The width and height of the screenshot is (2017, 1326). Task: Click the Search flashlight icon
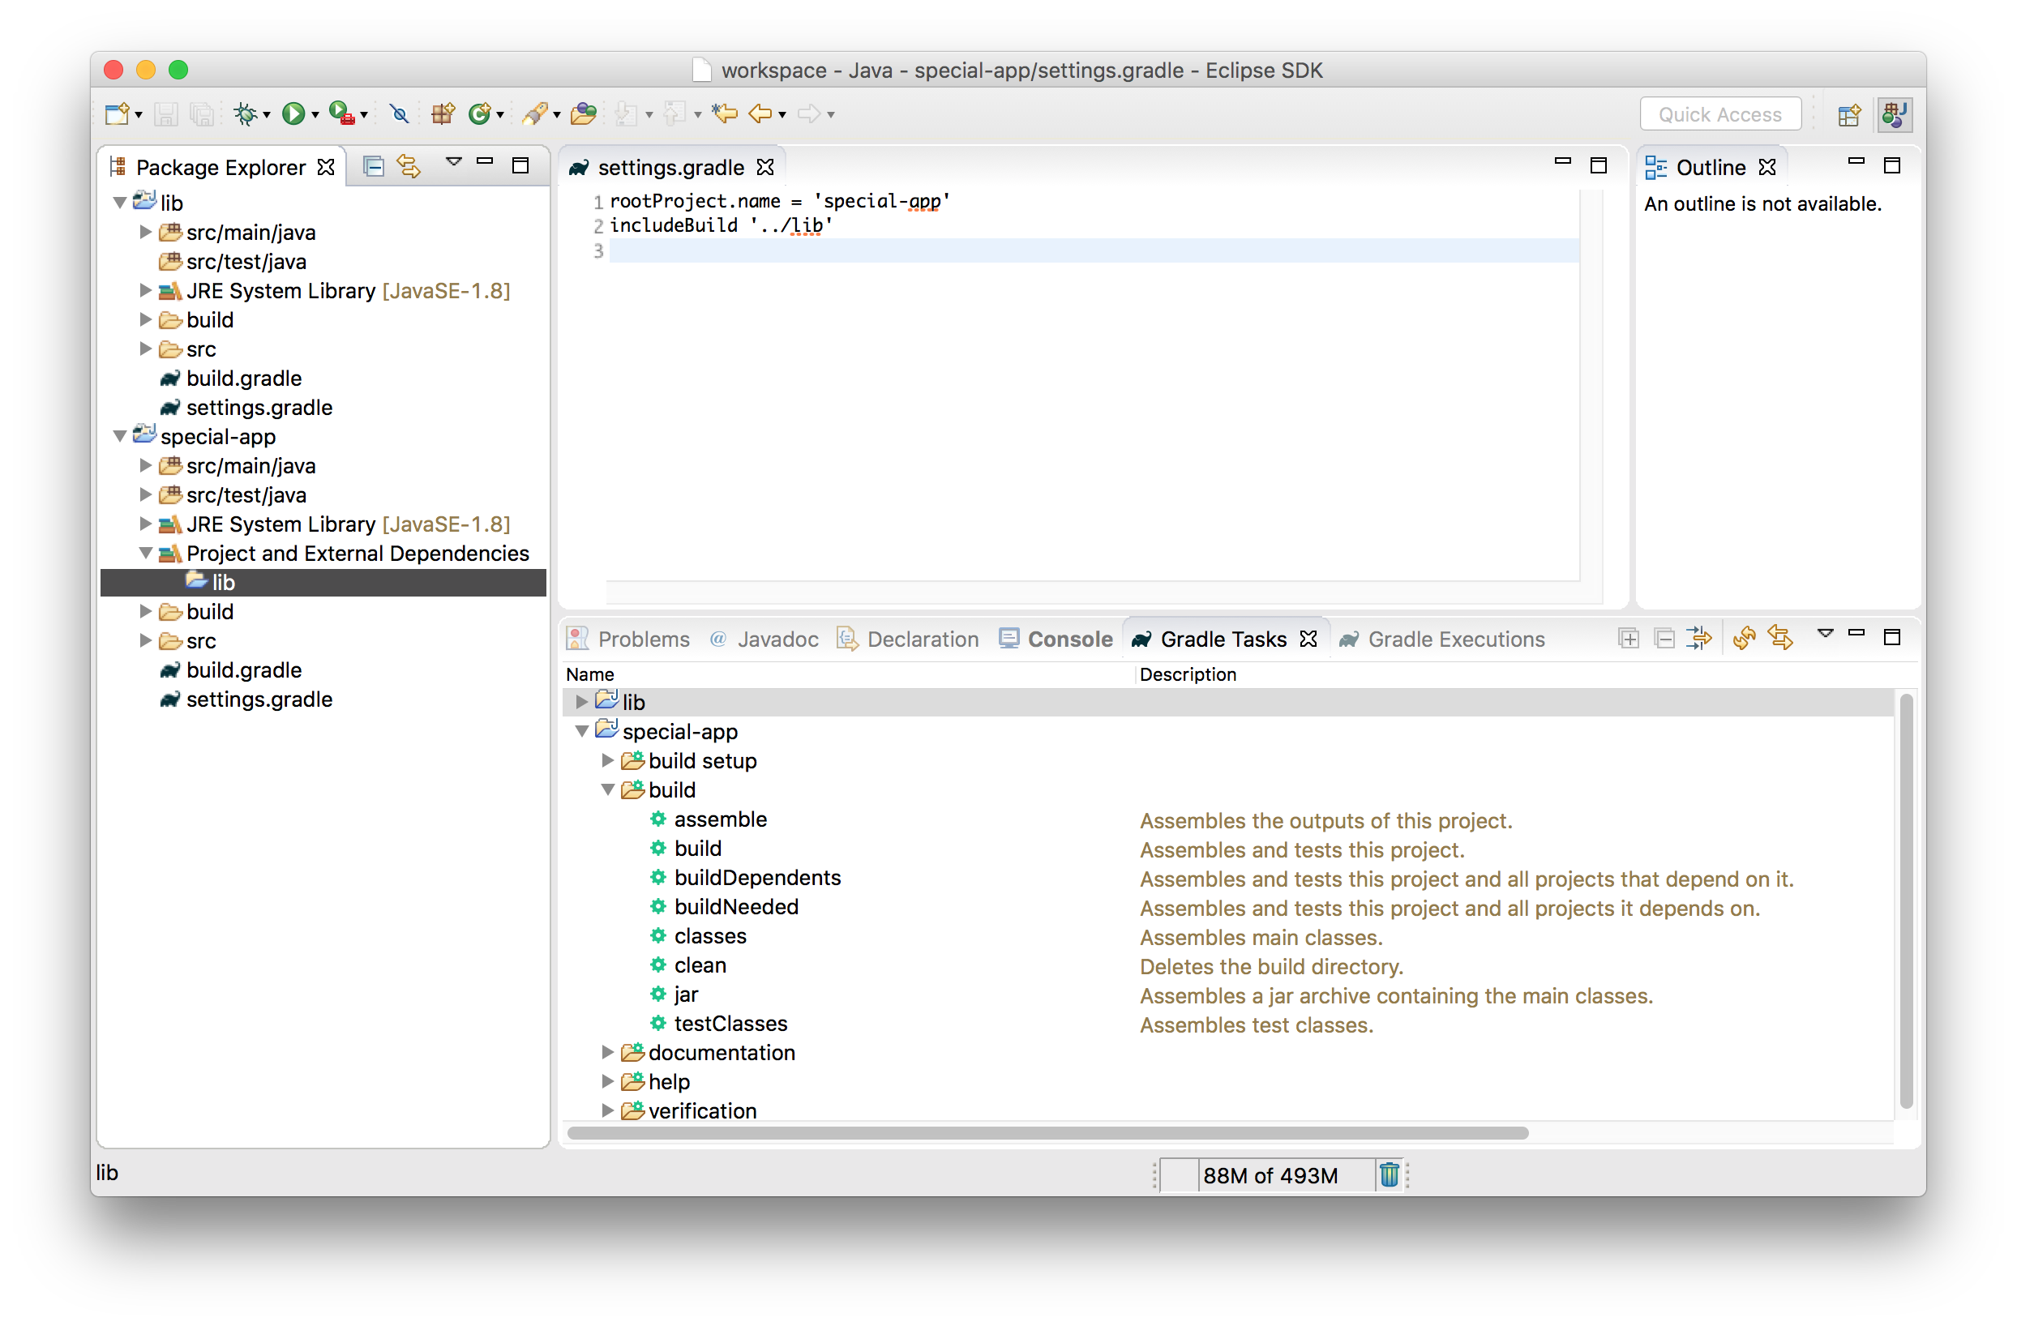(535, 114)
